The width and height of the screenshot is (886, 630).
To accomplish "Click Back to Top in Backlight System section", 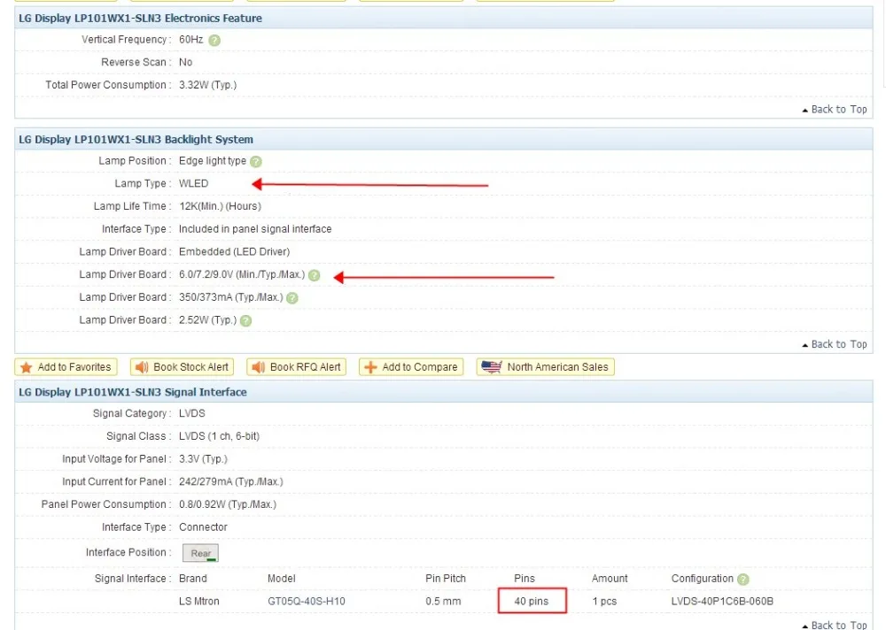I will coord(835,344).
